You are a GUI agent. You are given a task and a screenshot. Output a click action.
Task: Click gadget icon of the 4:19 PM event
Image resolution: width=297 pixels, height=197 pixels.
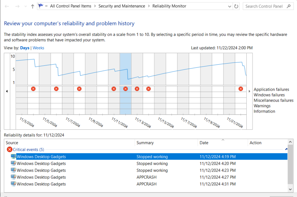coord(13,157)
